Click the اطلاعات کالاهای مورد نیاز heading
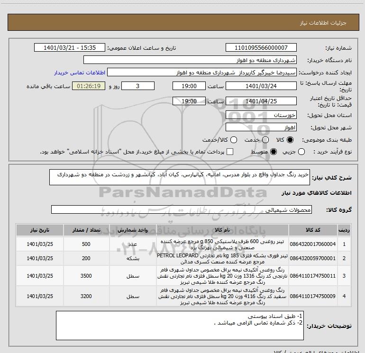The height and width of the screenshot is (353, 365). (x=316, y=193)
